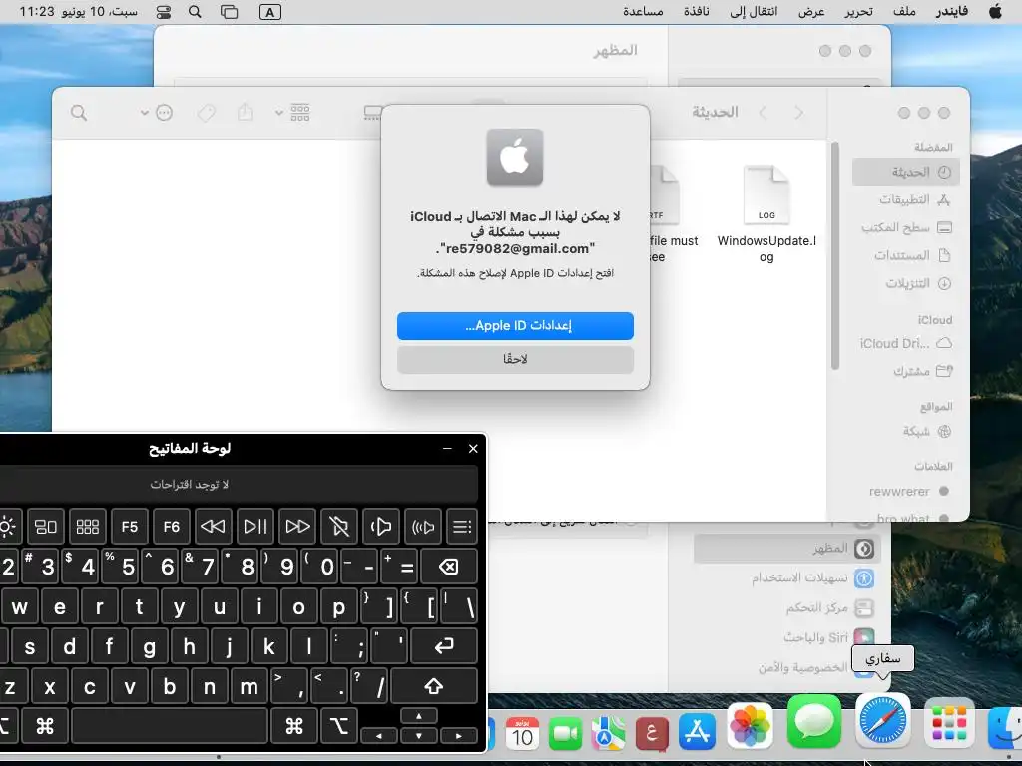Tap the mute key on keyboard
Image resolution: width=1022 pixels, height=766 pixels.
(x=339, y=527)
